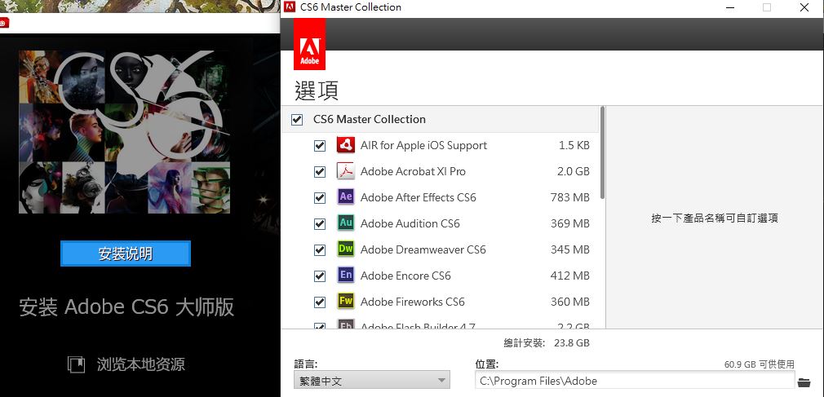824x397 pixels.
Task: Toggle the Adobe Audition CS6 checkbox
Action: 320,224
